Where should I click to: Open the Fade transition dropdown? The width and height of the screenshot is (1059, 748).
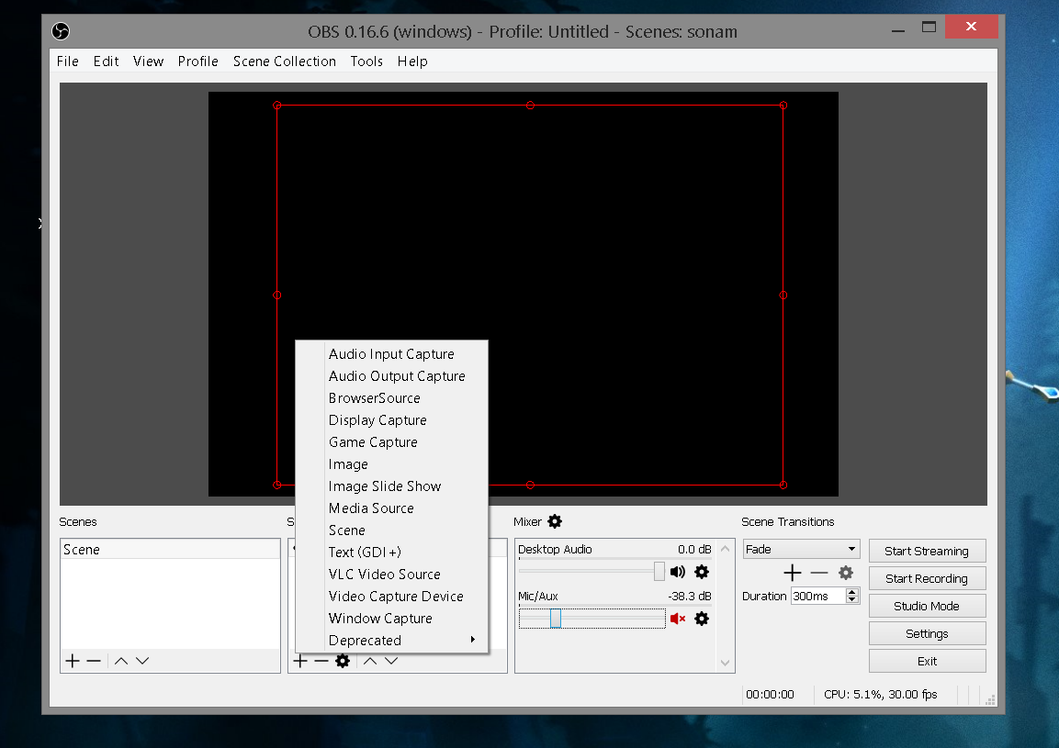pyautogui.click(x=801, y=549)
